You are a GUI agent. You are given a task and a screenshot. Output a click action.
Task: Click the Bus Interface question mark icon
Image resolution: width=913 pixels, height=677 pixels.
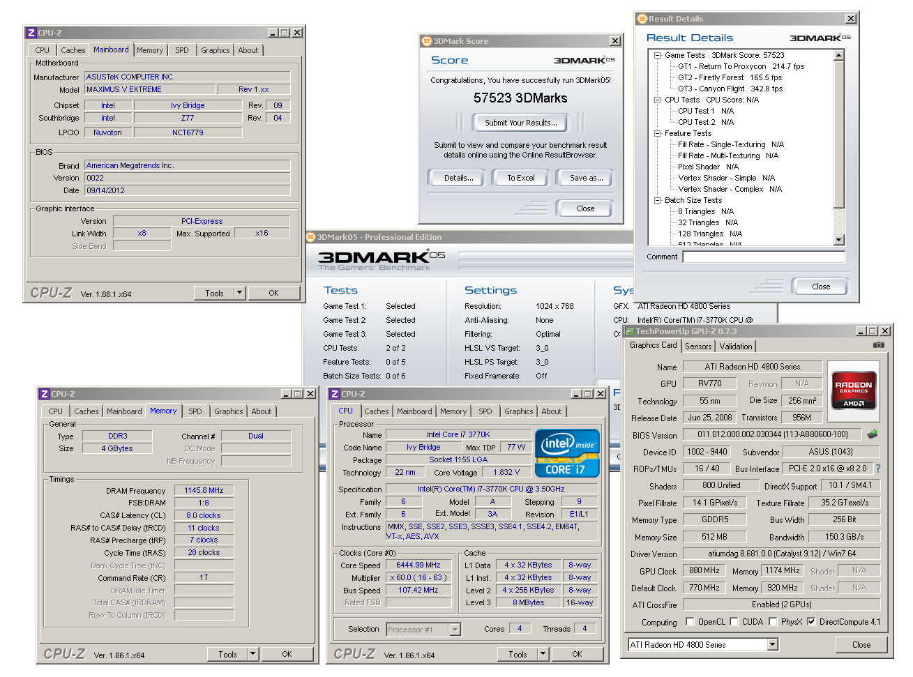pos(878,469)
